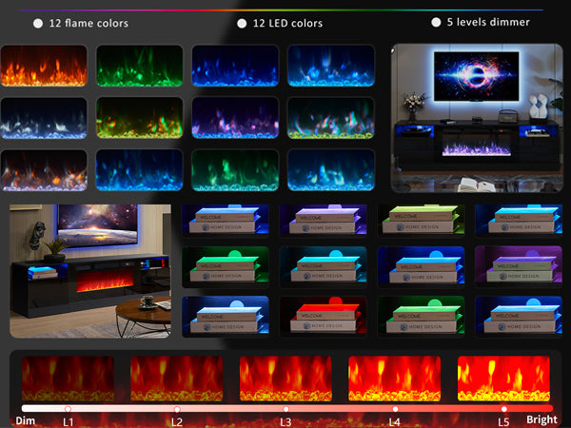
Task: Select the 12 flame colors bullet
Action: point(37,23)
